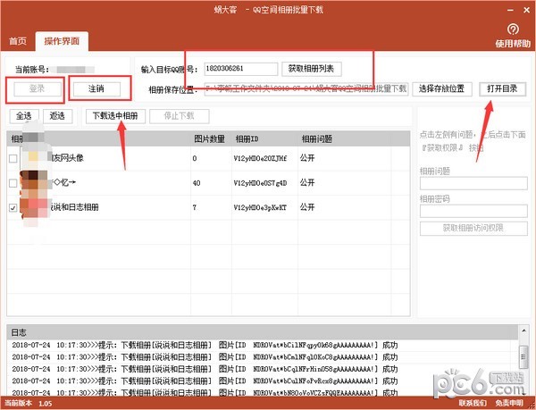Minimize the window
Image resolution: width=536 pixels, height=410 pixels.
coord(510,11)
